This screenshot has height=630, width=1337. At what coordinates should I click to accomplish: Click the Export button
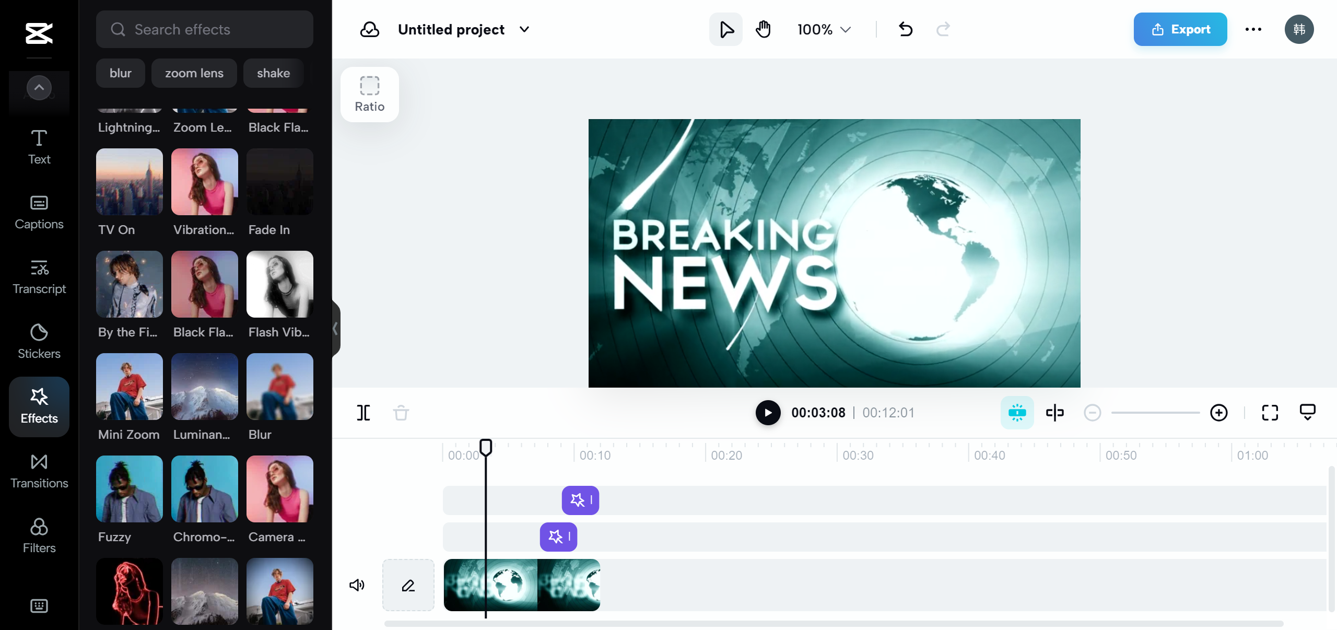pyautogui.click(x=1180, y=29)
